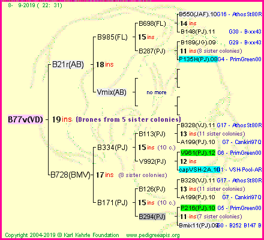Select the B728(BMV) ancestor entry
This screenshot has height=240, width=264.
[x=70, y=175]
